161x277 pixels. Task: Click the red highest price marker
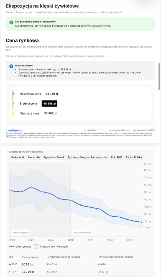pos(13,94)
